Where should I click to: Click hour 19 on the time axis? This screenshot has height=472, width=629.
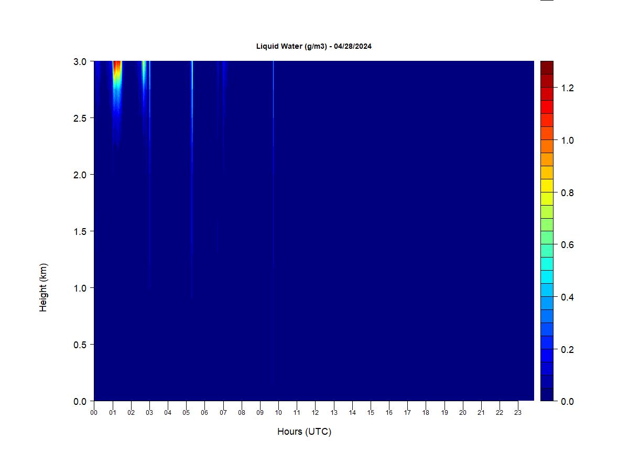pyautogui.click(x=444, y=413)
